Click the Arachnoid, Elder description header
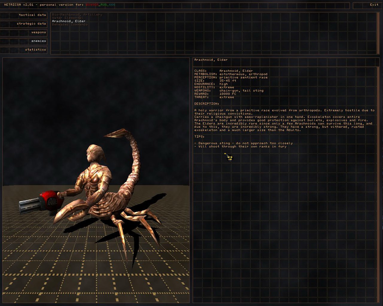This screenshot has width=383, height=306. (x=211, y=60)
